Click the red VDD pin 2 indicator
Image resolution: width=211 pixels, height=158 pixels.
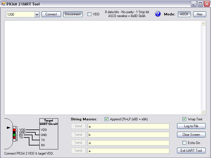point(14,130)
